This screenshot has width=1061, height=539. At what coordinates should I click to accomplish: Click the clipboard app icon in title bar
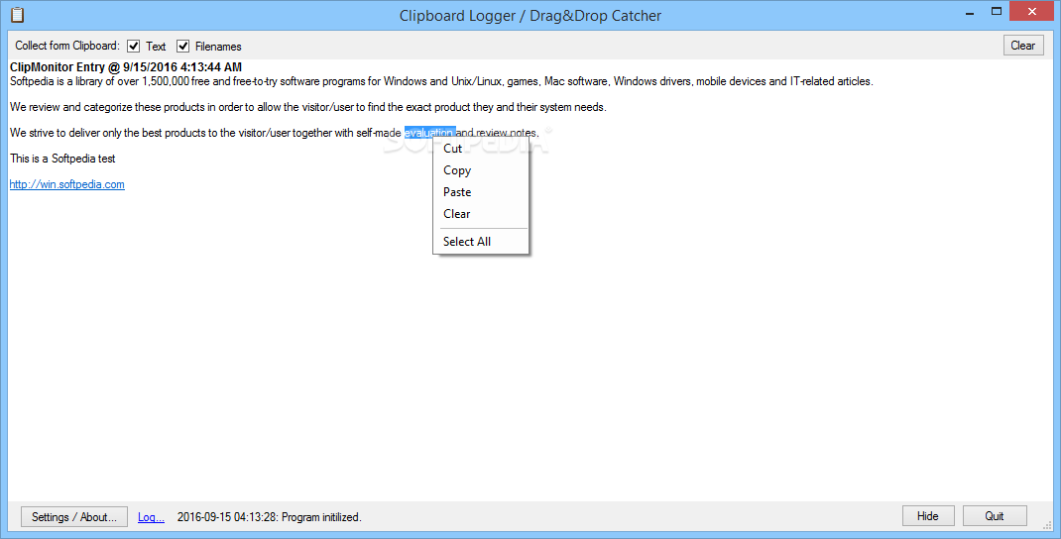click(17, 15)
